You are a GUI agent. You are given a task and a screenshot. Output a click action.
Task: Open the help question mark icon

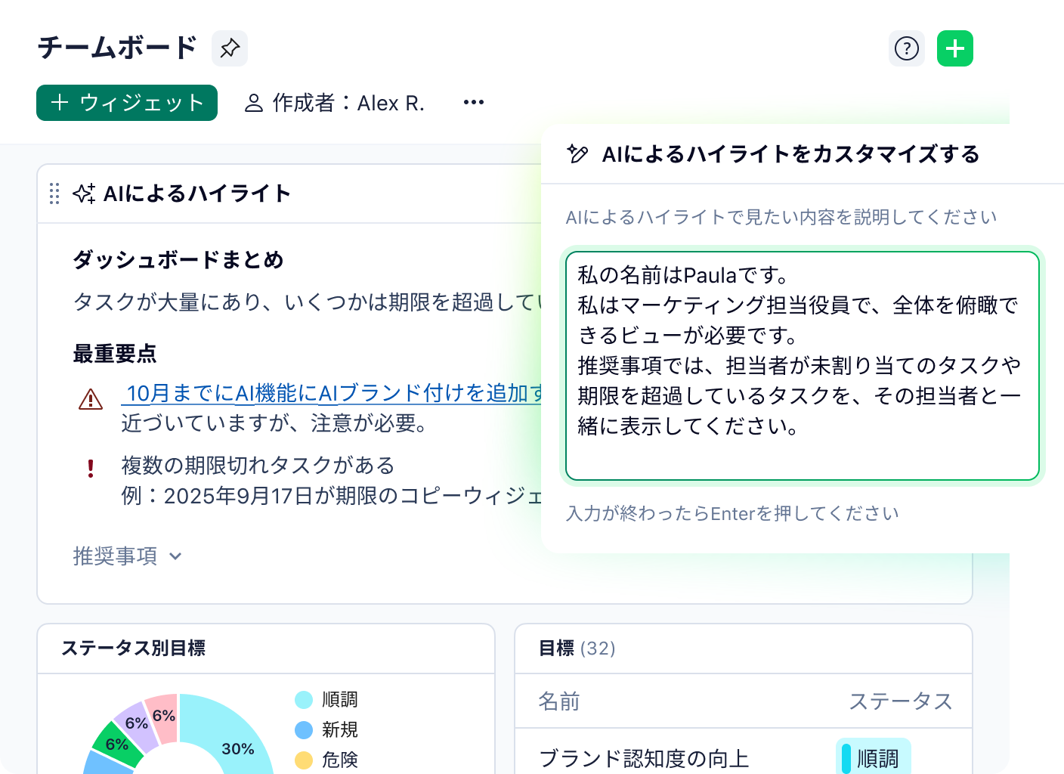tap(906, 48)
